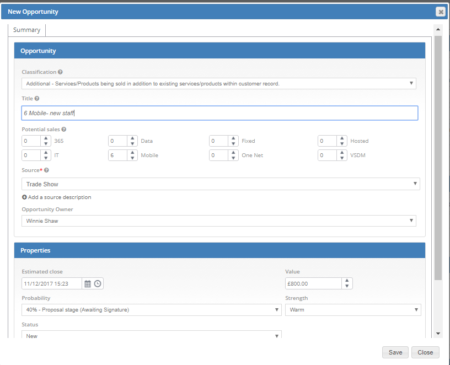Image resolution: width=450 pixels, height=365 pixels.
Task: Select the Summary tab
Action: click(x=26, y=30)
